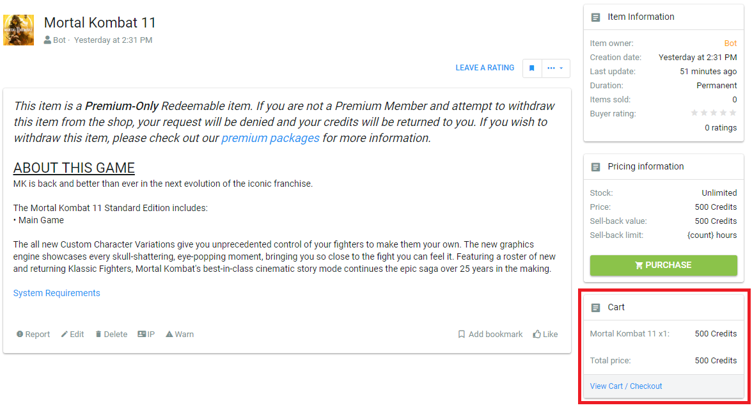
Task: Open the premium packages link
Action: coord(270,138)
